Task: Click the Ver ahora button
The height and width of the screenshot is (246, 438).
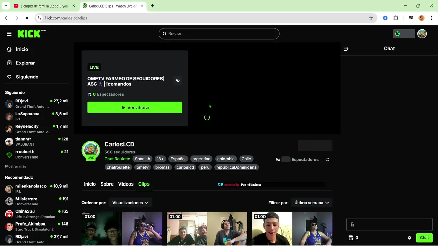Action: coord(135,107)
